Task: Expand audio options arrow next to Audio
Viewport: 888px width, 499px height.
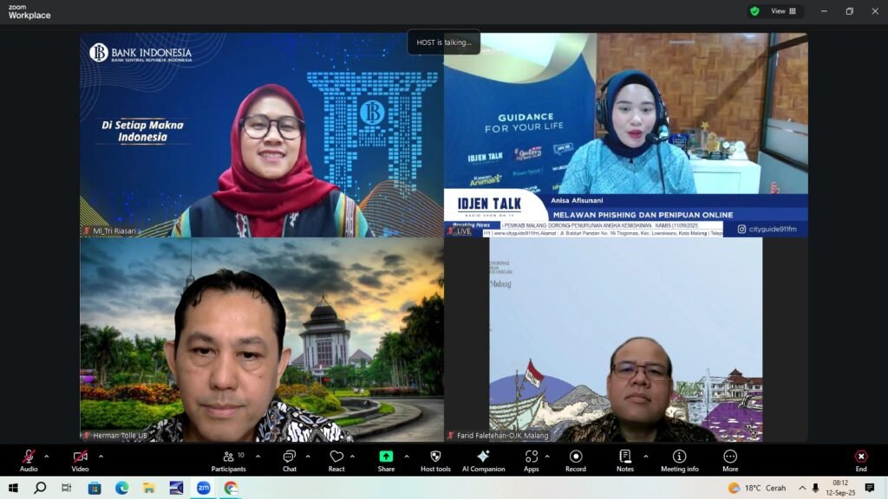Action: (x=47, y=456)
